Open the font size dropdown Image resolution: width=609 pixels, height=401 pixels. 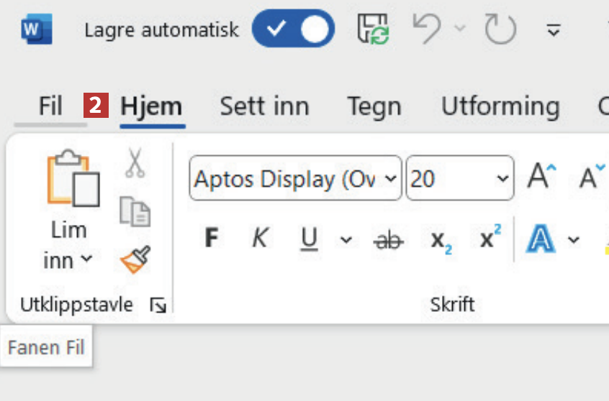(502, 178)
